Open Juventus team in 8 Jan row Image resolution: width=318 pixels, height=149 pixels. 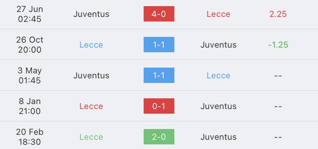tap(219, 106)
